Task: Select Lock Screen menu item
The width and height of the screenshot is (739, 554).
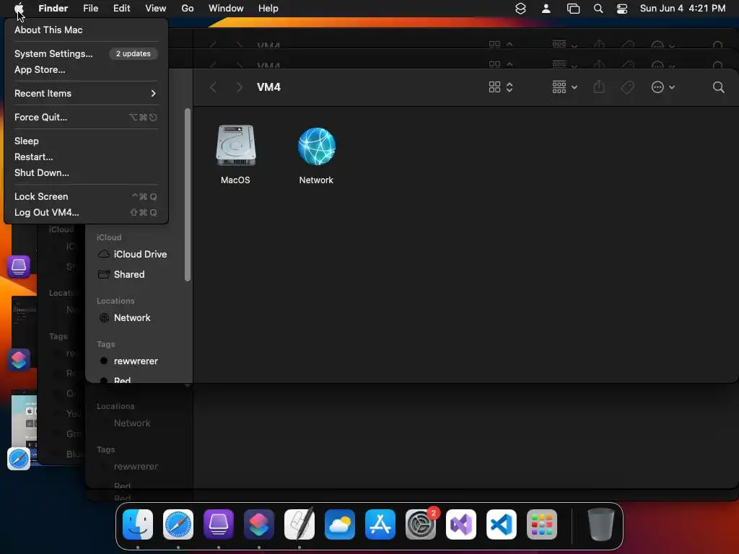Action: coord(86,196)
